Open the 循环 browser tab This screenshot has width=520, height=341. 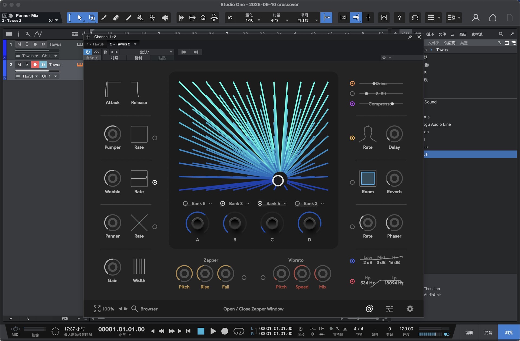430,34
